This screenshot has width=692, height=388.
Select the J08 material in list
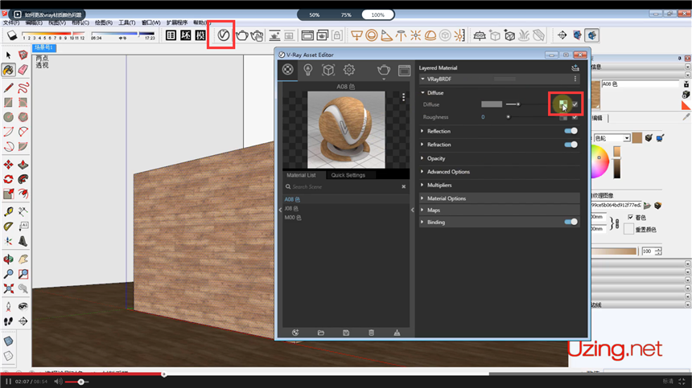pos(291,208)
